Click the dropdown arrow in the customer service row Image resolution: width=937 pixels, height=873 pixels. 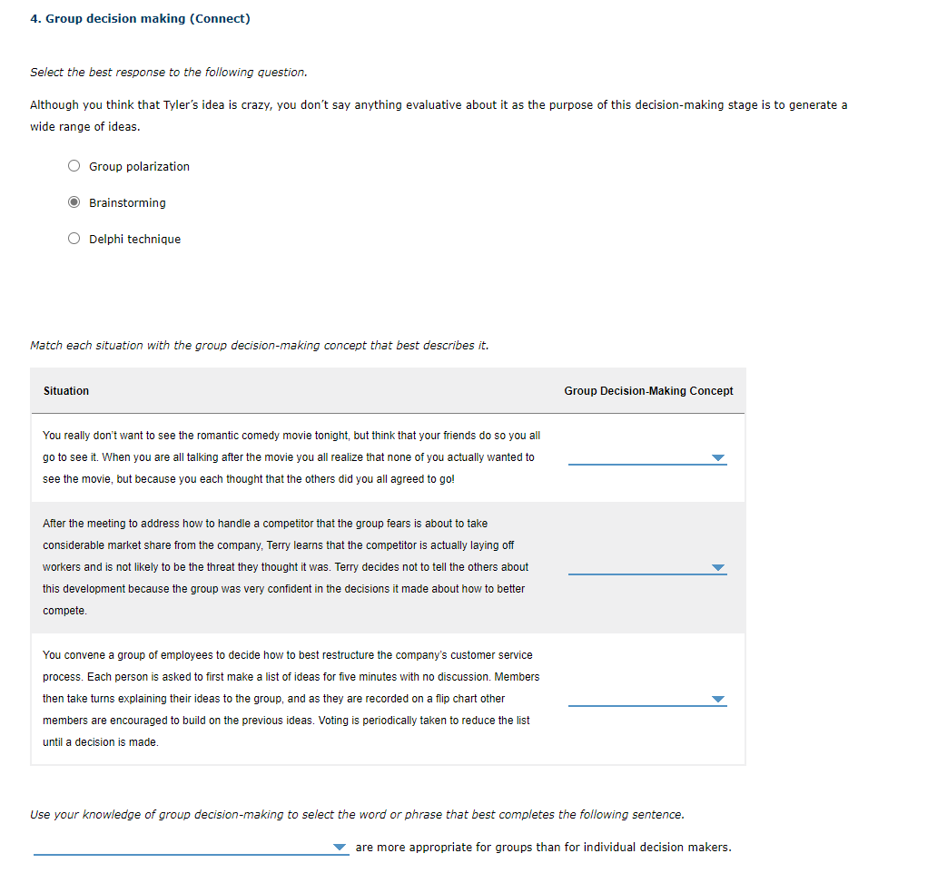pos(718,699)
